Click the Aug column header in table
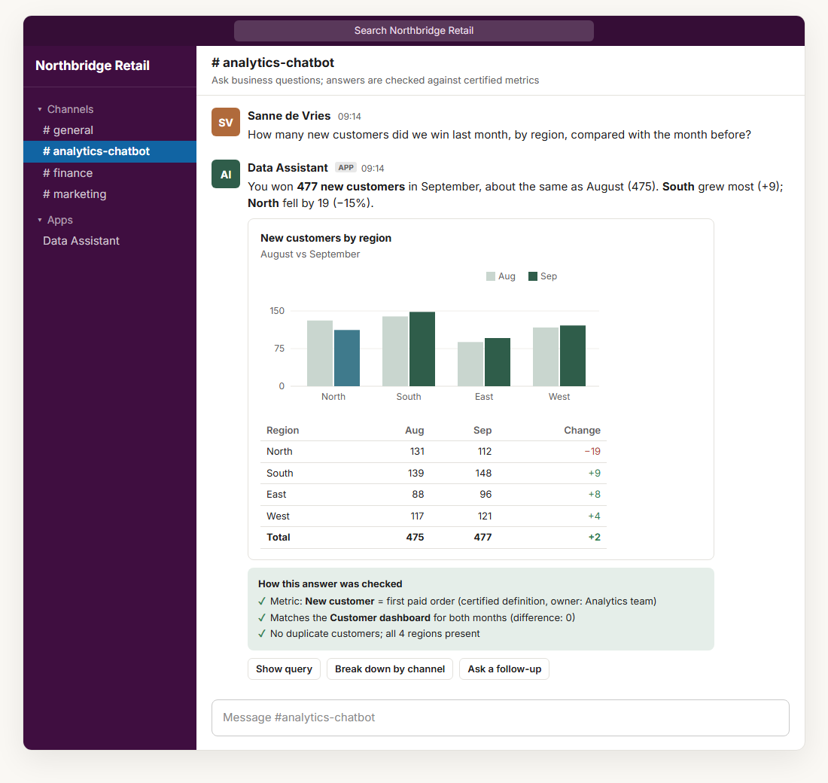828x783 pixels. (415, 430)
